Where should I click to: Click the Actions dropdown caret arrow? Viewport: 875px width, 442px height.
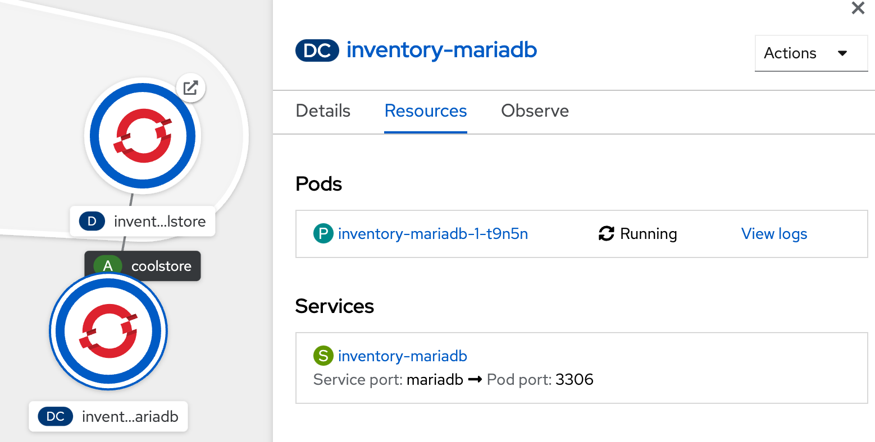coord(842,53)
